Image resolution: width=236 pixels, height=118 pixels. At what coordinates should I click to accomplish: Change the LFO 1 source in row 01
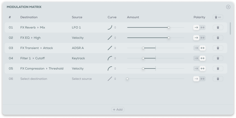coord(77,28)
